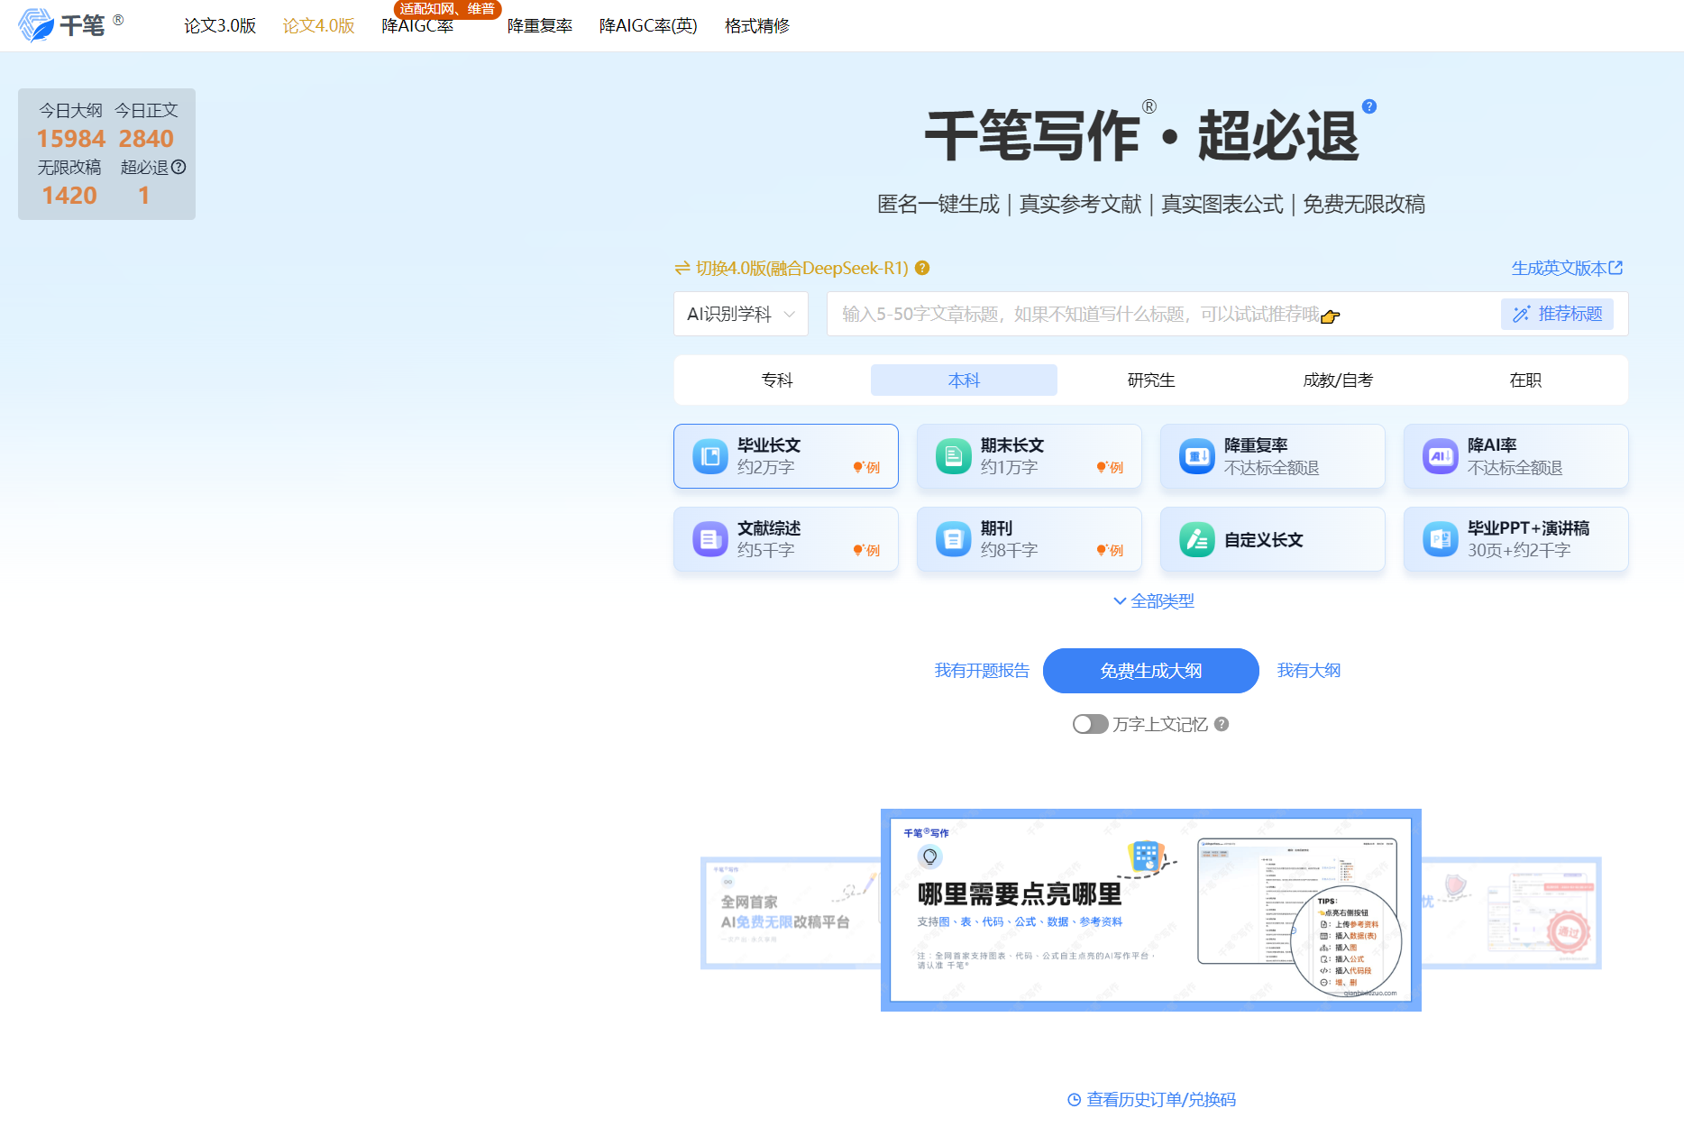
Task: Click the 期末长文 green document icon
Action: click(953, 456)
